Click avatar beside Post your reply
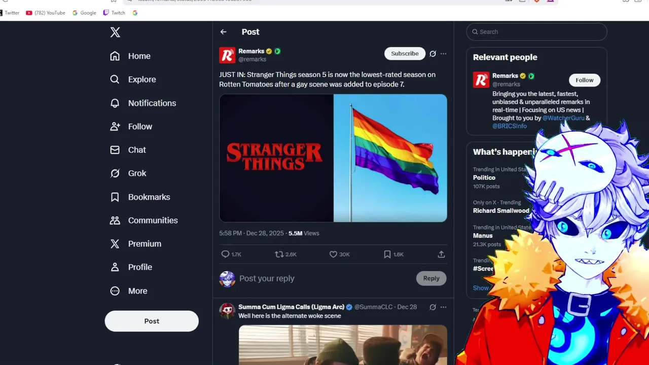The height and width of the screenshot is (365, 649). click(x=227, y=279)
